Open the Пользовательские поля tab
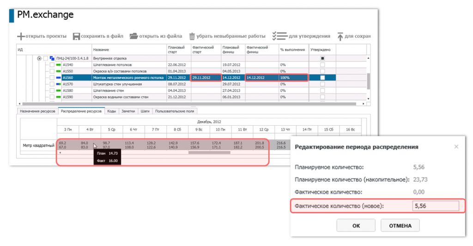Viewport: 473px width, 246px height. [174, 111]
